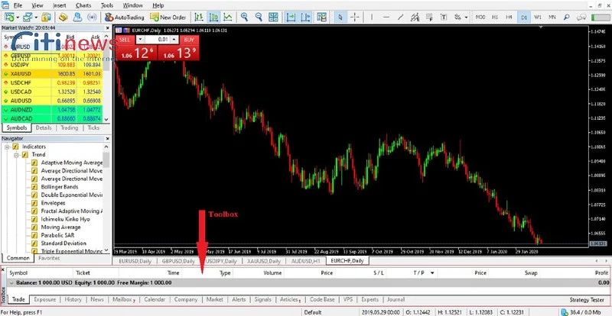This screenshot has height=316, width=612.
Task: Switch timeframe to W1
Action: tap(538, 17)
